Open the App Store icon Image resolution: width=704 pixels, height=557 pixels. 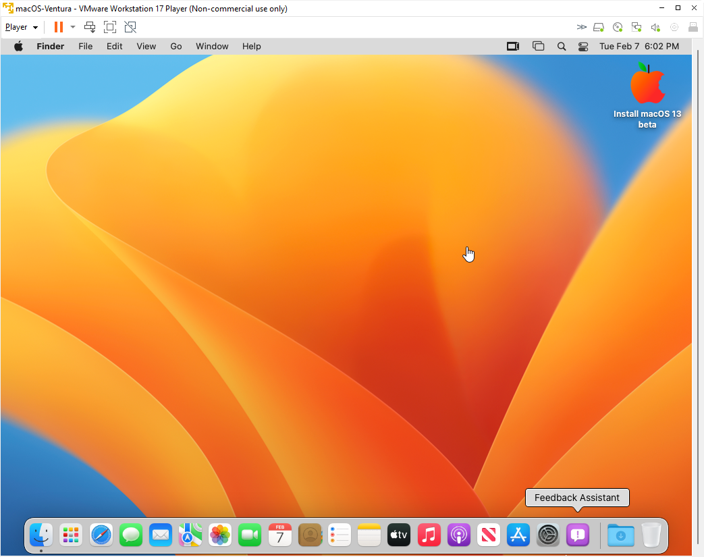tap(518, 535)
